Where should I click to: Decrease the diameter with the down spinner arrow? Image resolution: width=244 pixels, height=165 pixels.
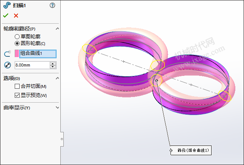(x=53, y=67)
